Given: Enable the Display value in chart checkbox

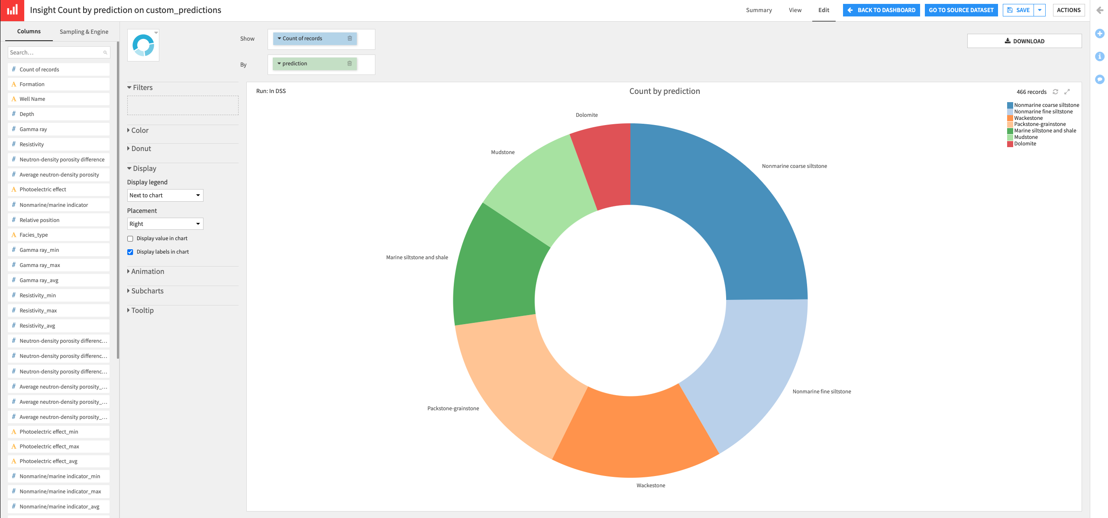Looking at the screenshot, I should (x=130, y=238).
